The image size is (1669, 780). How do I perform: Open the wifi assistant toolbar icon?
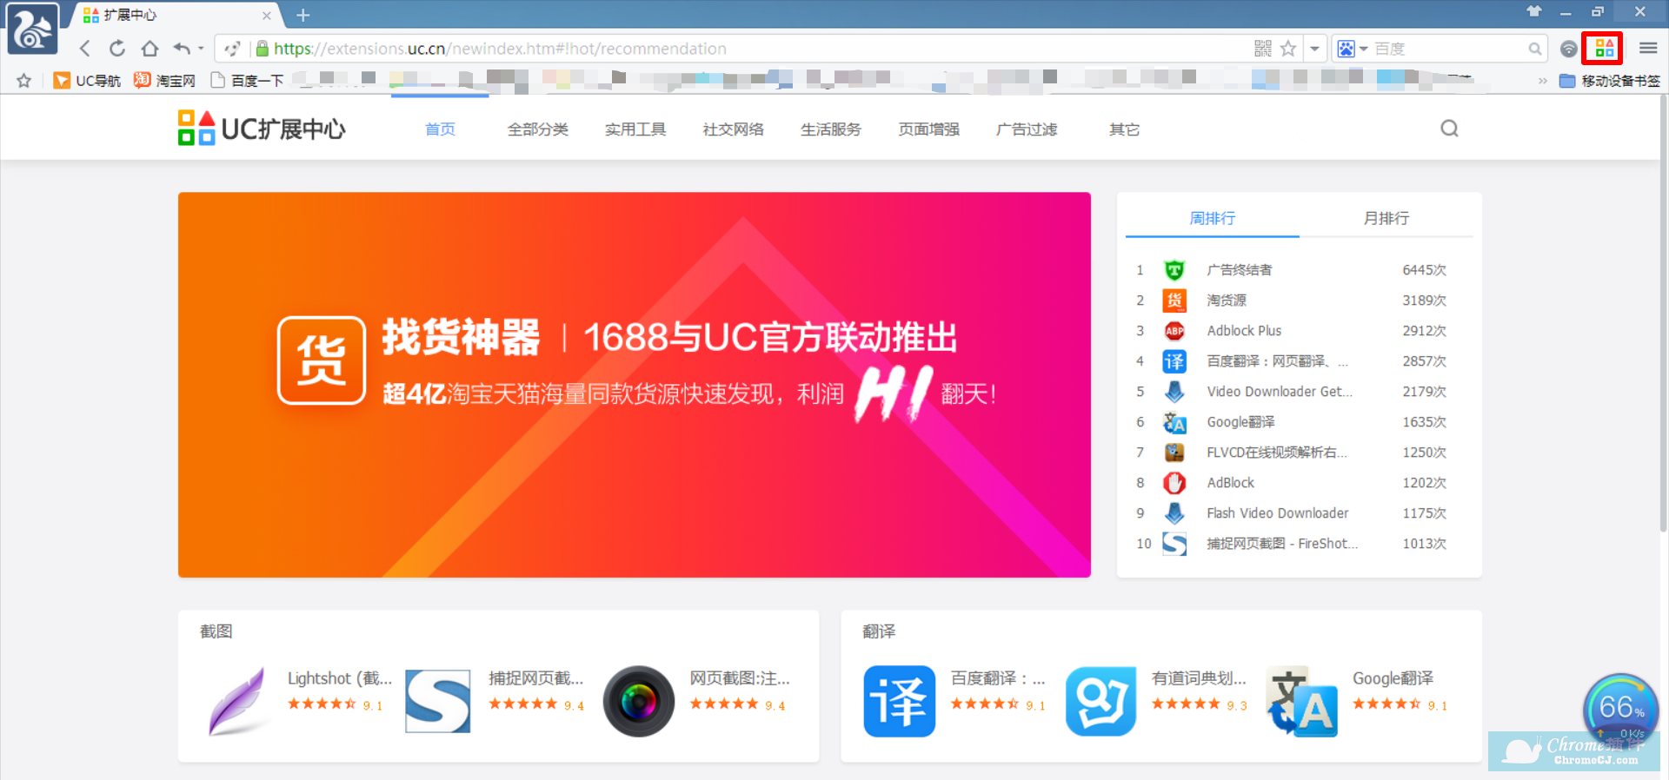coord(1568,49)
